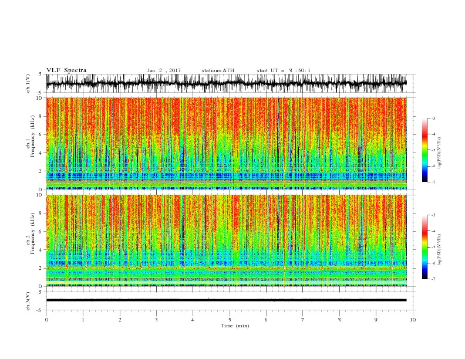Image resolution: width=465 pixels, height=359 pixels.
Task: Click the time axis tick label "2"
Action: [x=120, y=320]
